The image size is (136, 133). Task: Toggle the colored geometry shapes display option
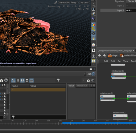pyautogui.click(x=93, y=25)
